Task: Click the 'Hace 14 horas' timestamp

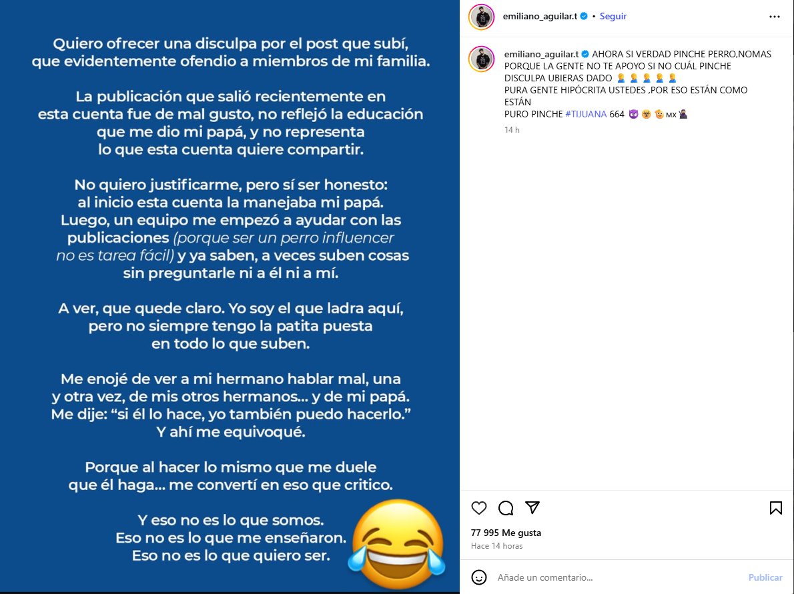Action: pos(496,546)
